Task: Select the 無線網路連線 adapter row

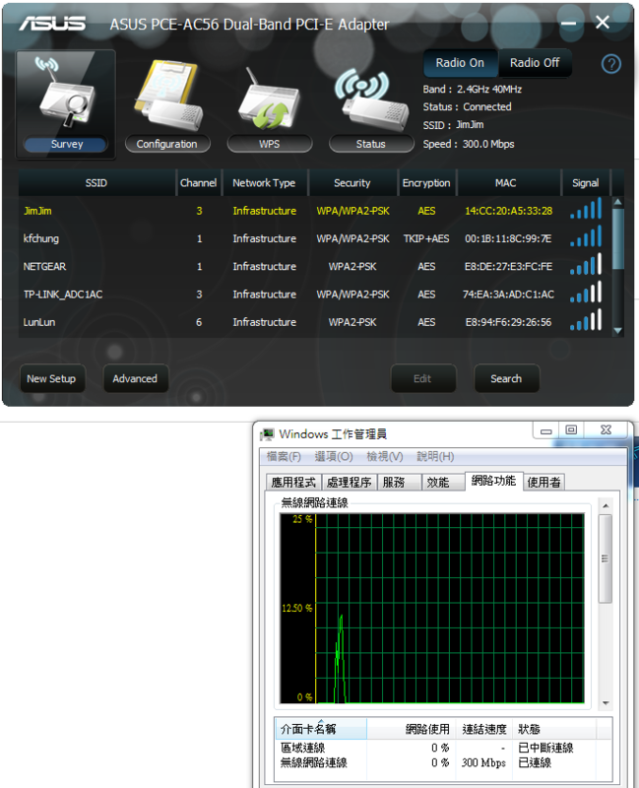Action: 443,762
